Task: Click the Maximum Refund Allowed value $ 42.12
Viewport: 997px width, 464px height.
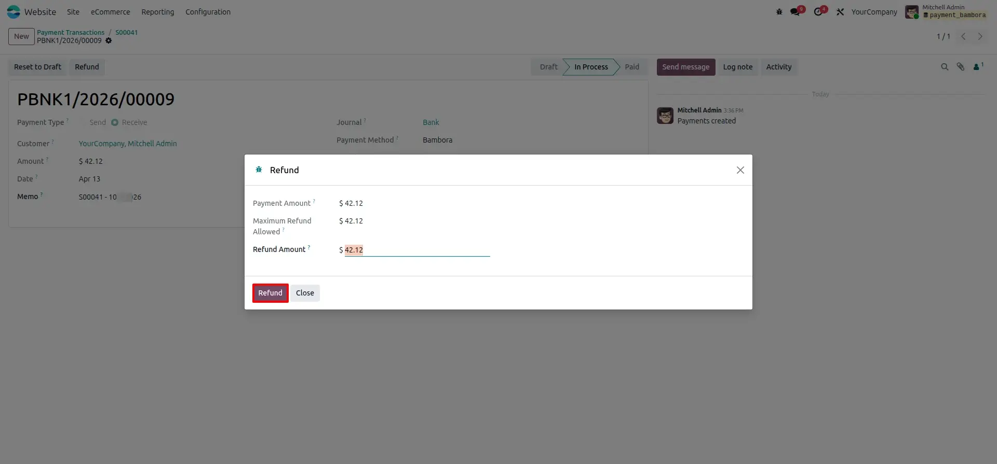Action: click(x=351, y=221)
